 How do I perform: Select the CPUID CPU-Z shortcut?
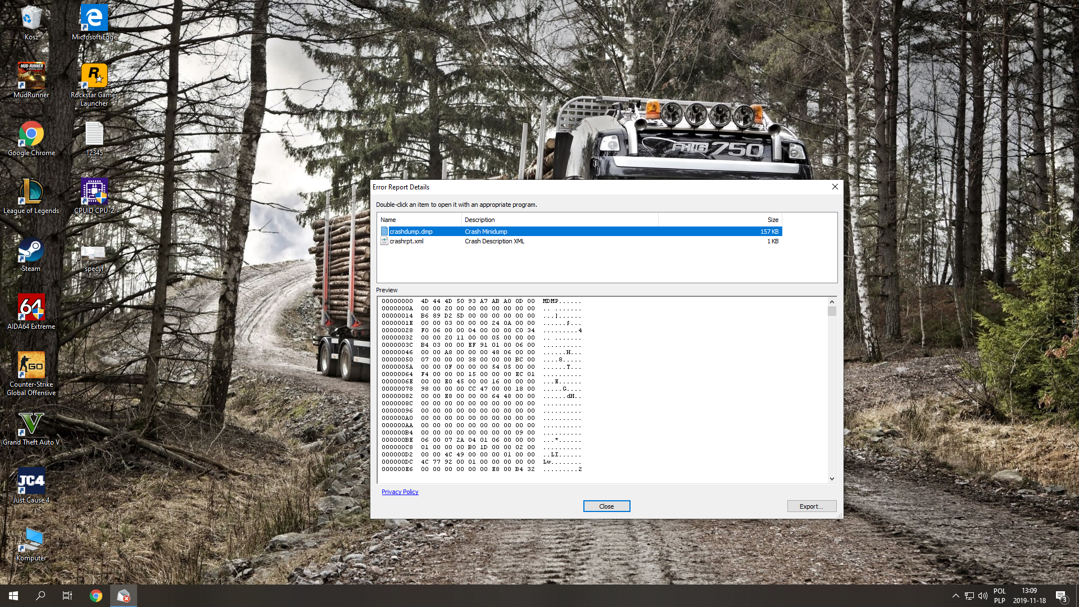point(94,192)
